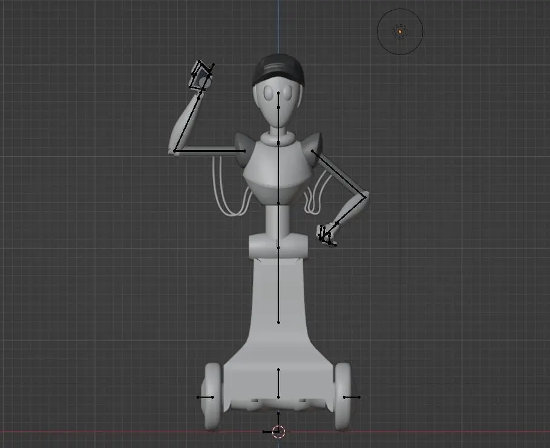550x448 pixels.
Task: Select the robot's dark baseball cap mesh
Action: 278,70
